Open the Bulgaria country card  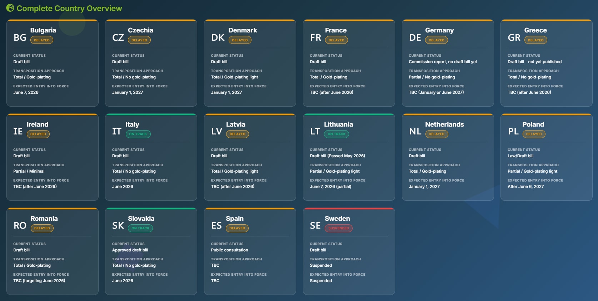[53, 63]
